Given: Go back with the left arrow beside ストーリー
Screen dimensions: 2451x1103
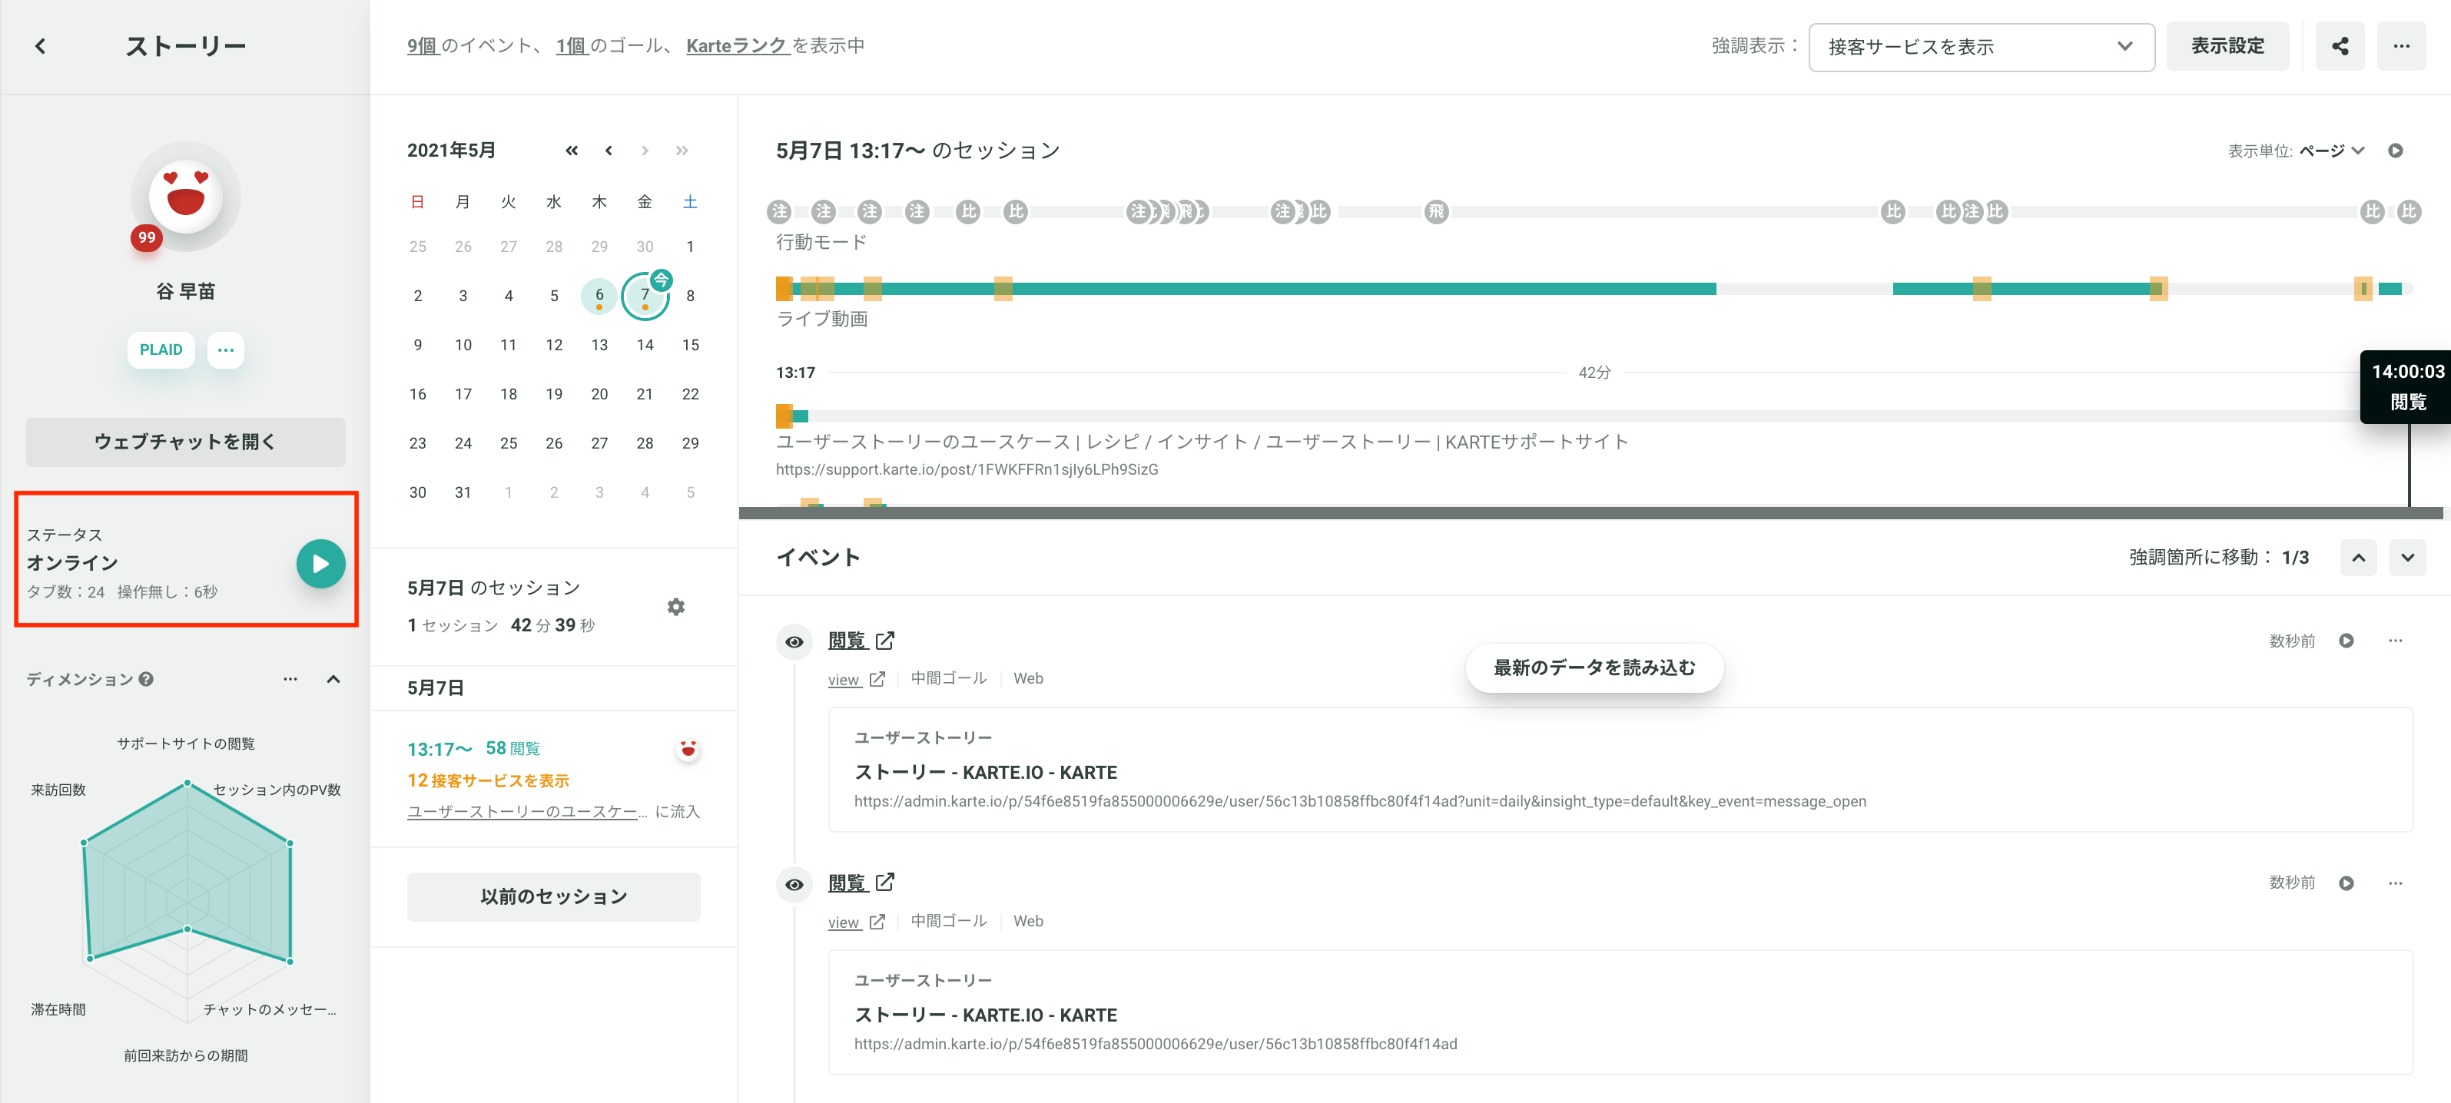Looking at the screenshot, I should click(40, 45).
